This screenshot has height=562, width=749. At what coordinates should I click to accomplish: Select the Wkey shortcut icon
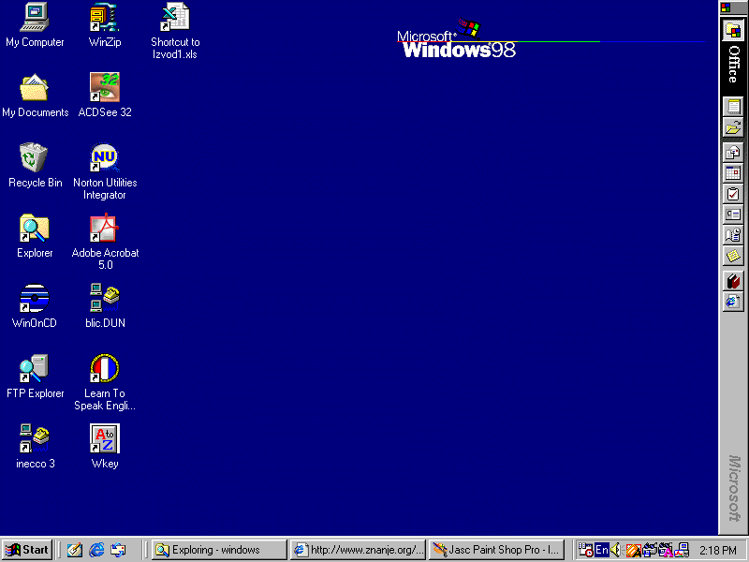(105, 438)
